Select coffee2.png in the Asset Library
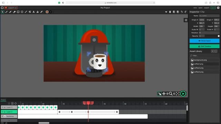 (204, 68)
